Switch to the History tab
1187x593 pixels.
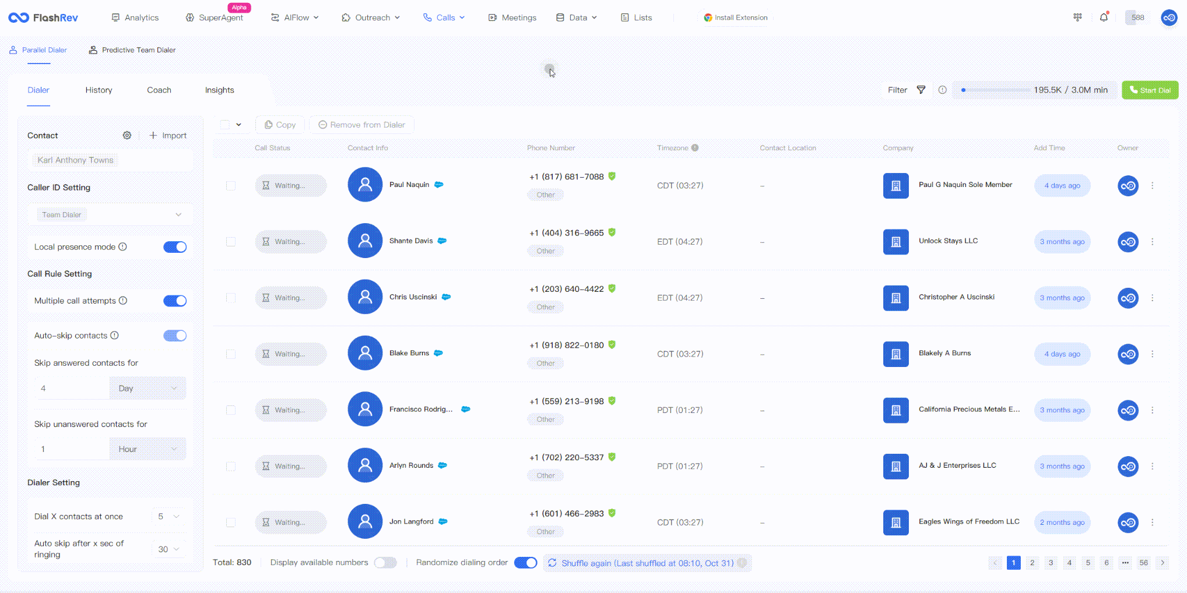99,90
